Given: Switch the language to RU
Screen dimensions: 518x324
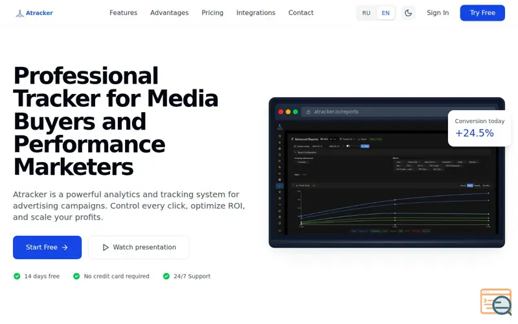Looking at the screenshot, I should 366,13.
